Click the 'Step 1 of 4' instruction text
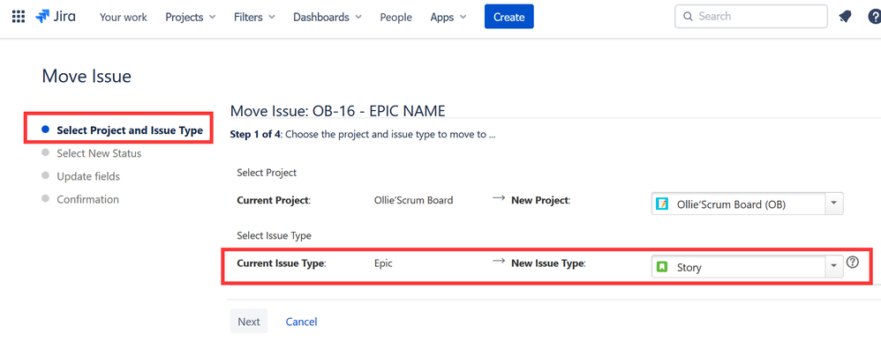The height and width of the screenshot is (348, 881). (x=363, y=135)
